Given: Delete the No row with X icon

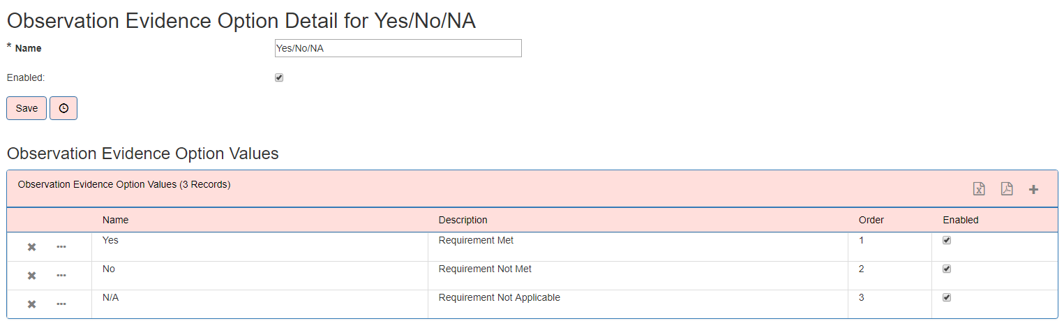Looking at the screenshot, I should (x=31, y=276).
